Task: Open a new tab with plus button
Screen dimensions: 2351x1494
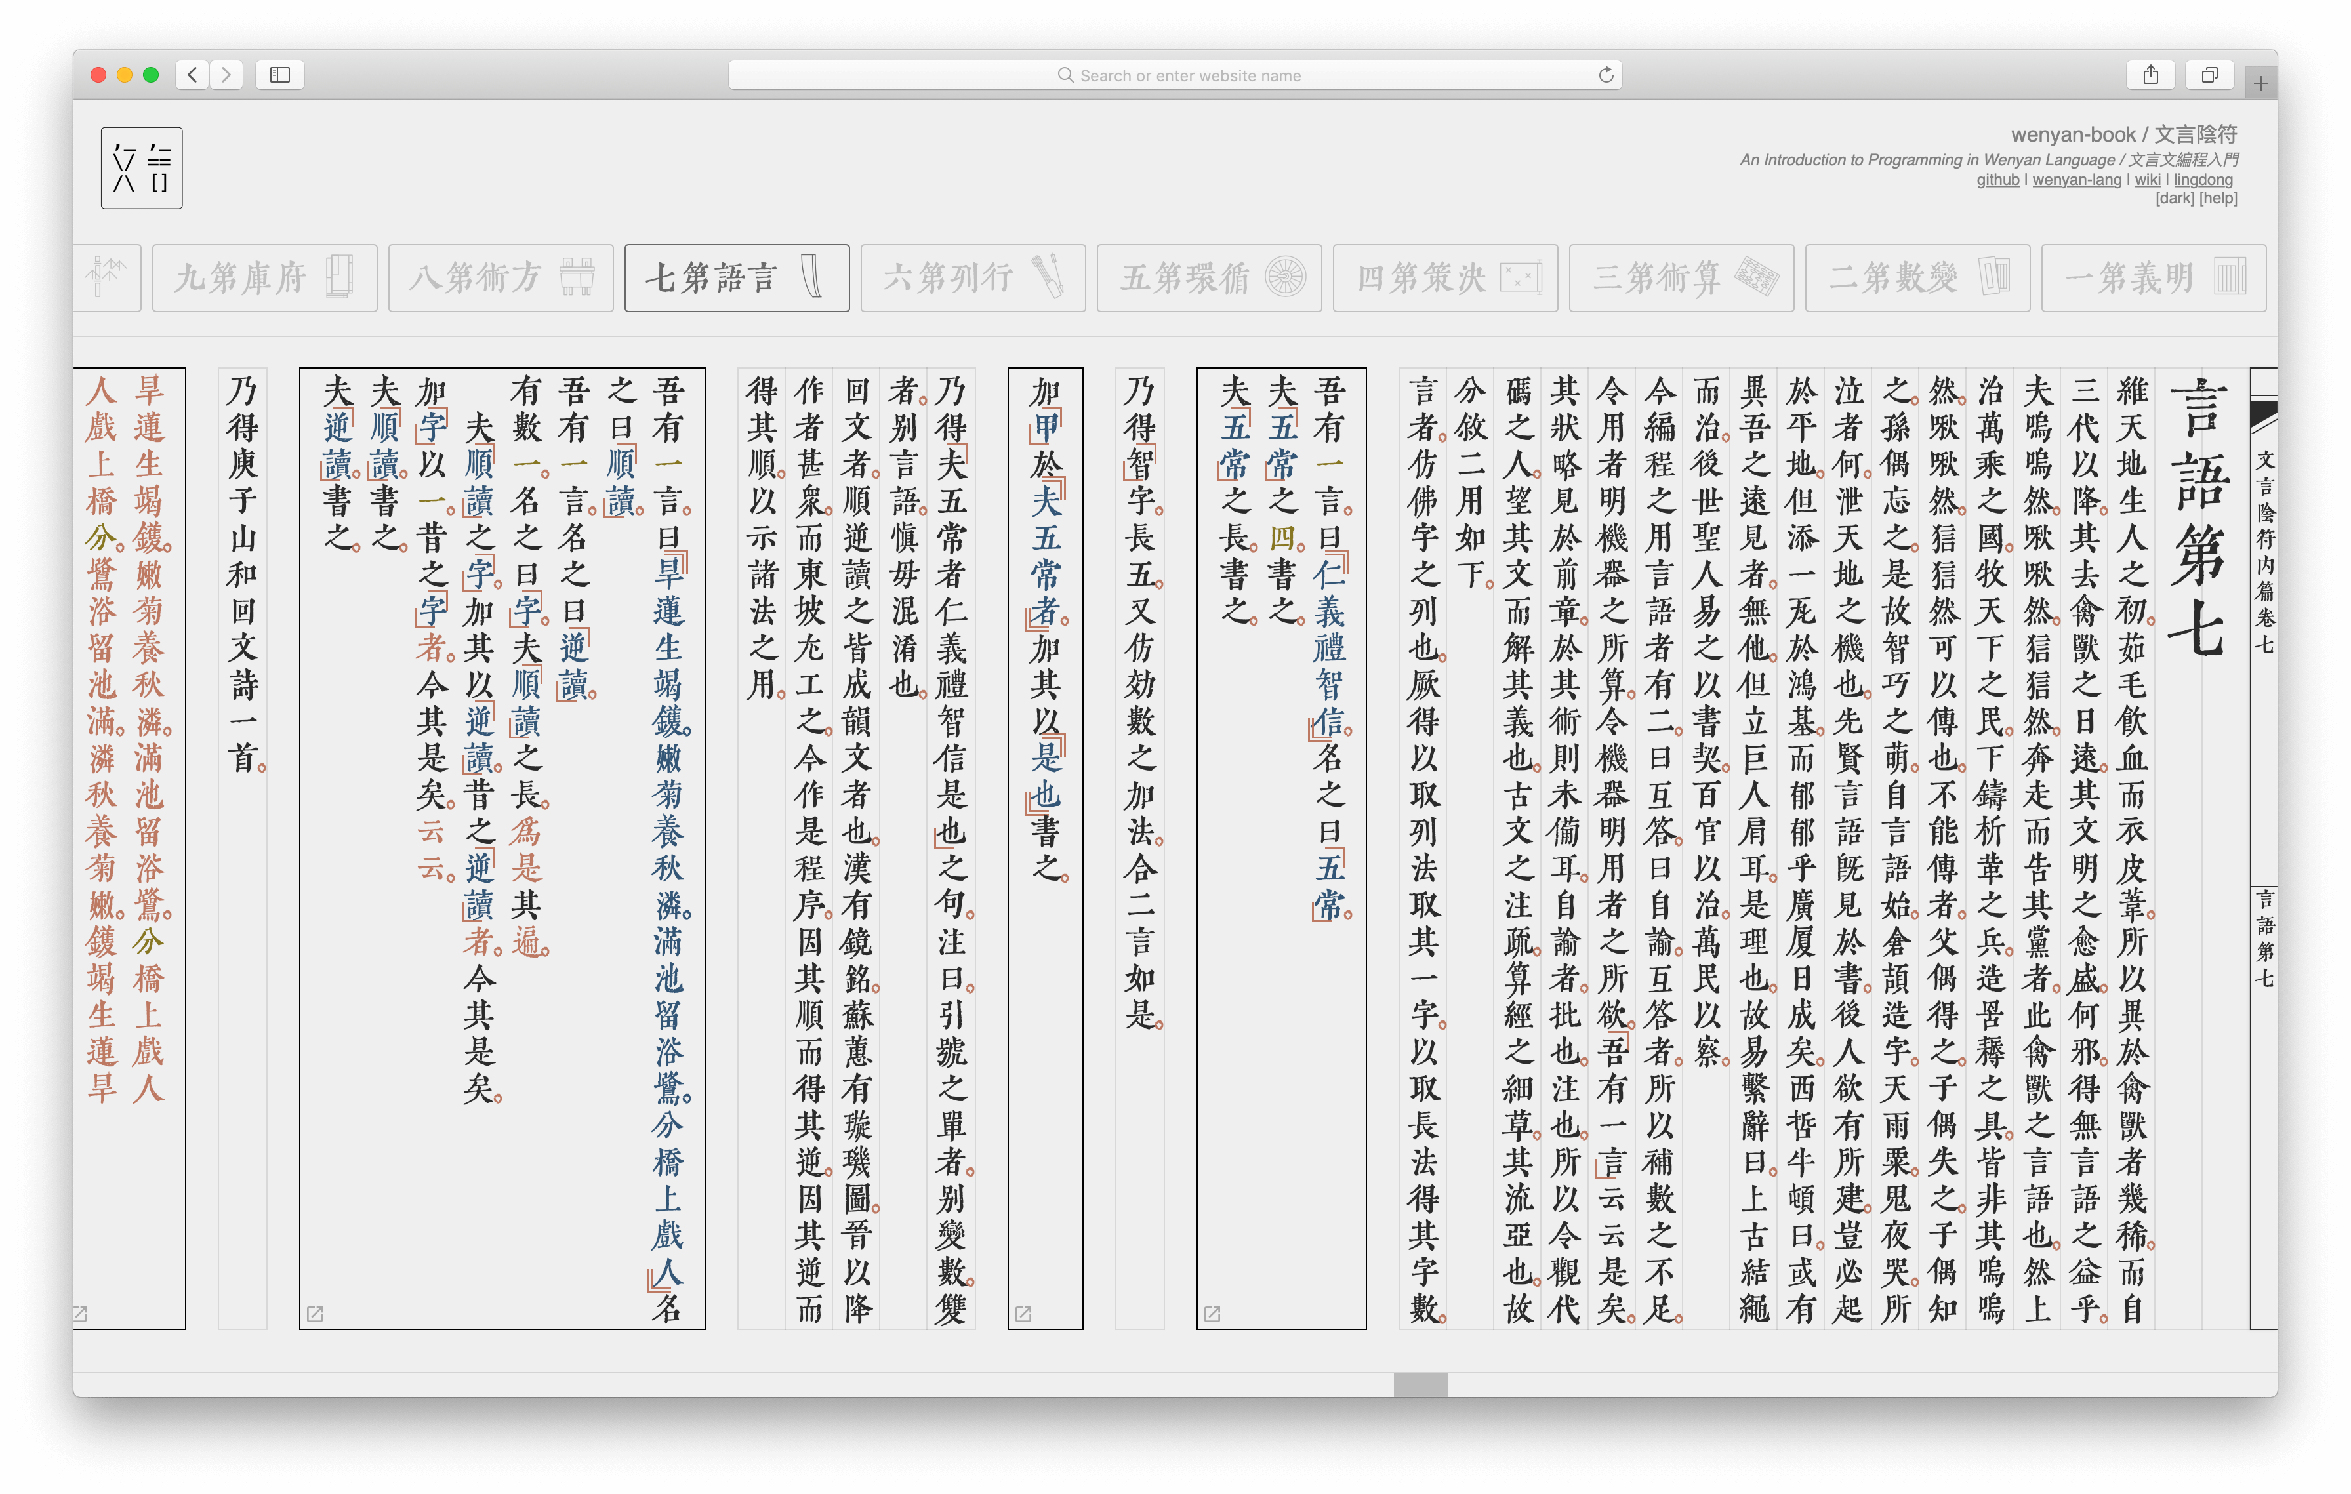Action: (x=2260, y=84)
